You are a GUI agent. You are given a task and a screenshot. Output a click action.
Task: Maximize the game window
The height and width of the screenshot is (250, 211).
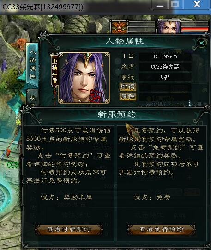click(x=175, y=5)
